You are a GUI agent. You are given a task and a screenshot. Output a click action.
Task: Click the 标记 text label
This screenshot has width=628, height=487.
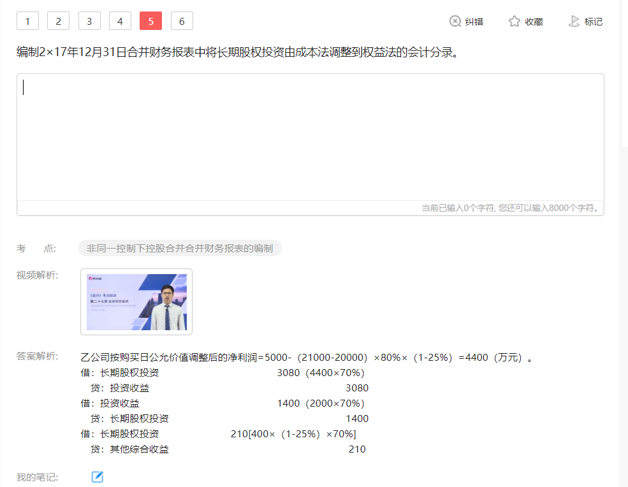(593, 22)
